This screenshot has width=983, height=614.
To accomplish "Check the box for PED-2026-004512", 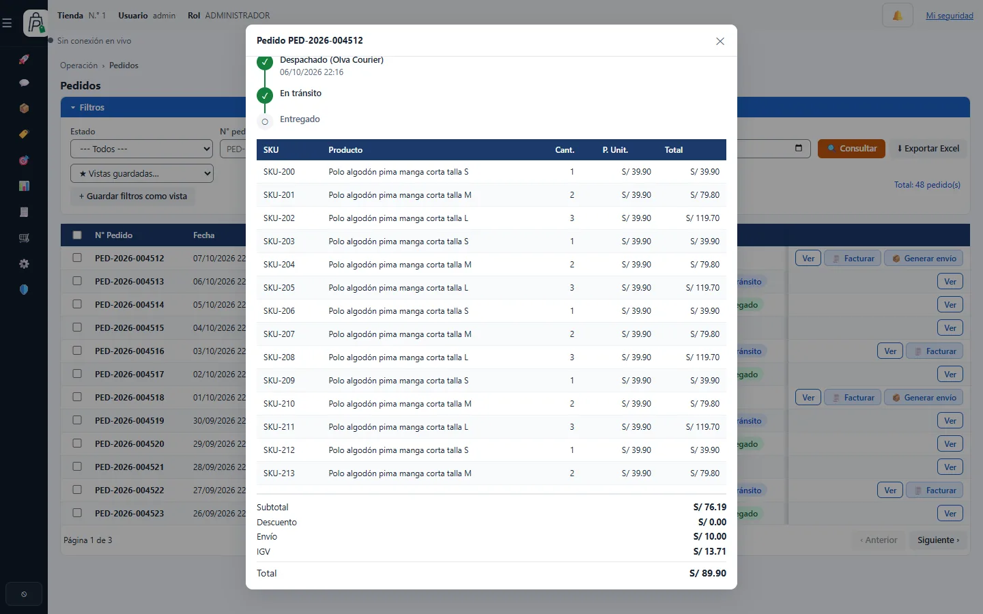I will click(x=77, y=258).
